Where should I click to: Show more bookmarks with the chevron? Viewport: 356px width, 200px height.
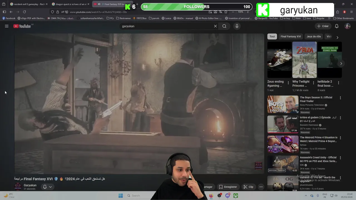[x=329, y=18]
